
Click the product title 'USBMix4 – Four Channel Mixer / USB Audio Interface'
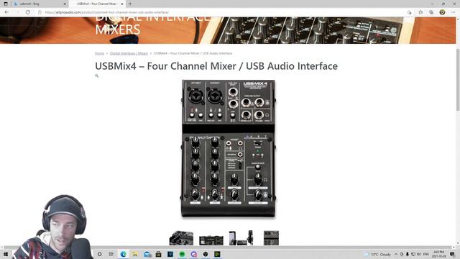tap(216, 66)
